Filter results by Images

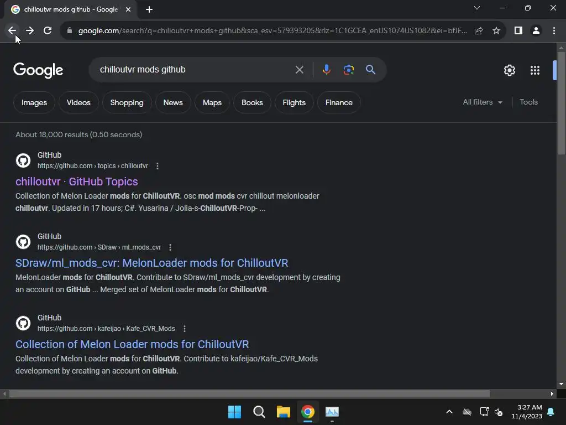34,102
